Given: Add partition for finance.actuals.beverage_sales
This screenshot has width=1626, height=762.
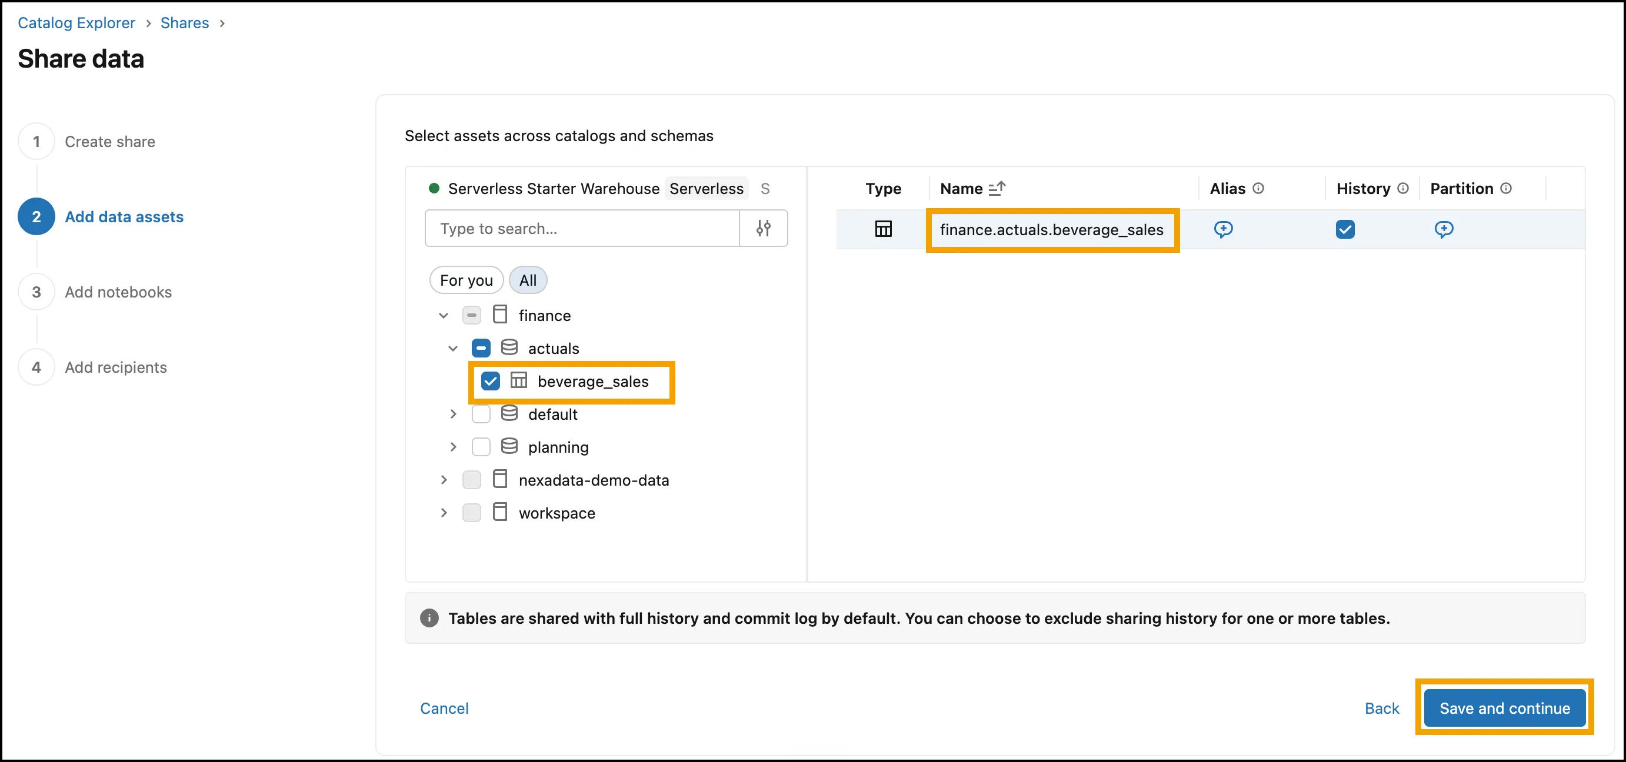Looking at the screenshot, I should coord(1443,229).
